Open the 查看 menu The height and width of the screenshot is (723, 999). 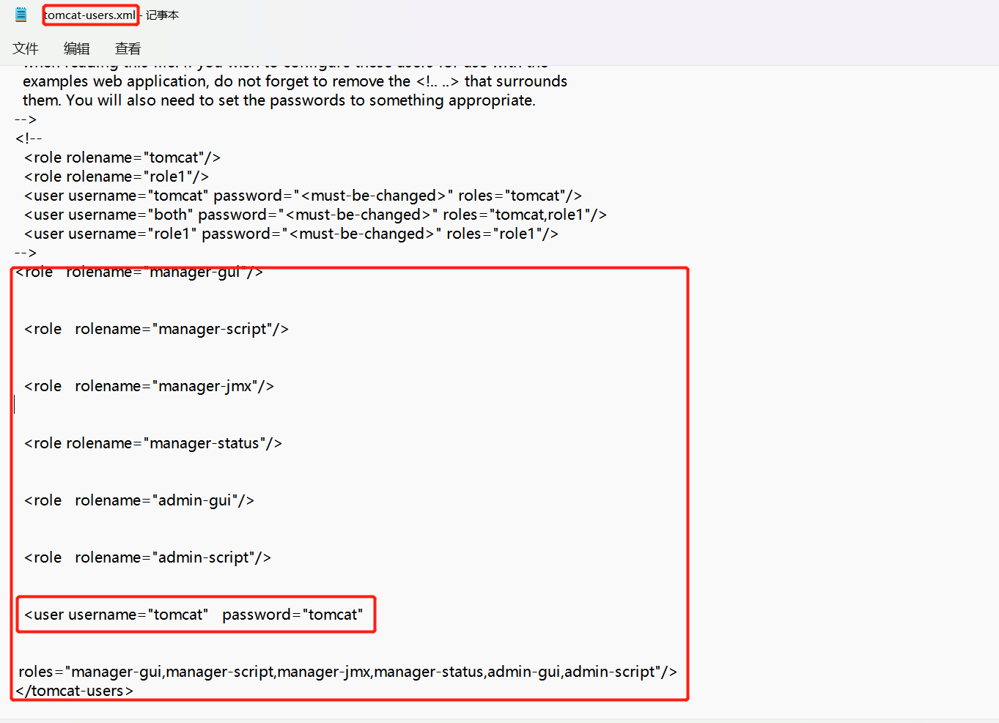coord(128,48)
